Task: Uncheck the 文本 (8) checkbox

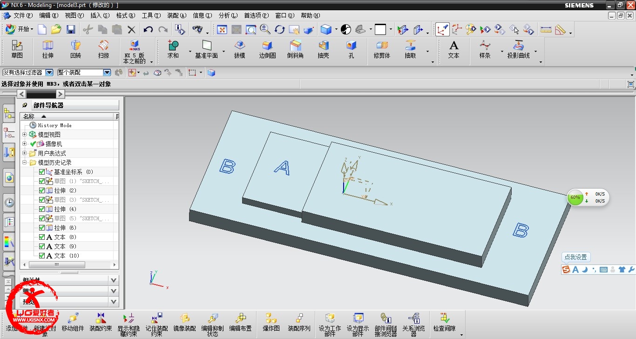Action: coord(42,237)
